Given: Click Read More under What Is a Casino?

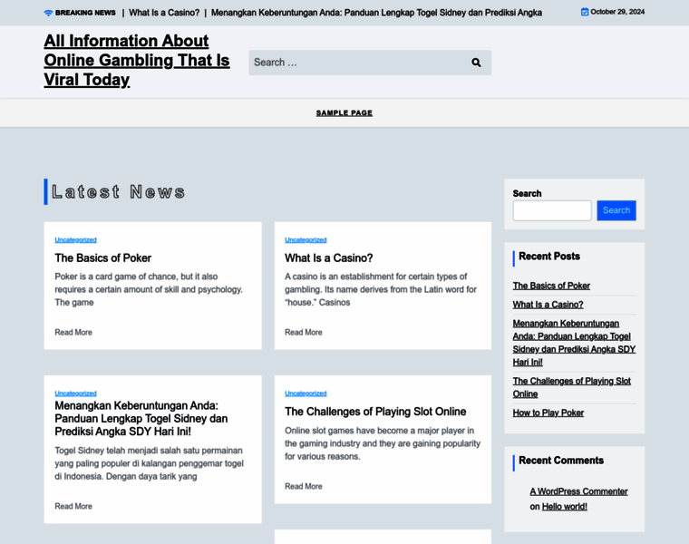Looking at the screenshot, I should click(x=304, y=333).
